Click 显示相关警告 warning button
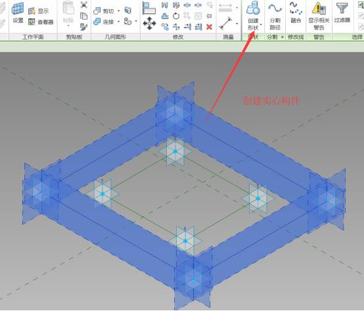Screen dimensions: 364x311 [x=319, y=15]
